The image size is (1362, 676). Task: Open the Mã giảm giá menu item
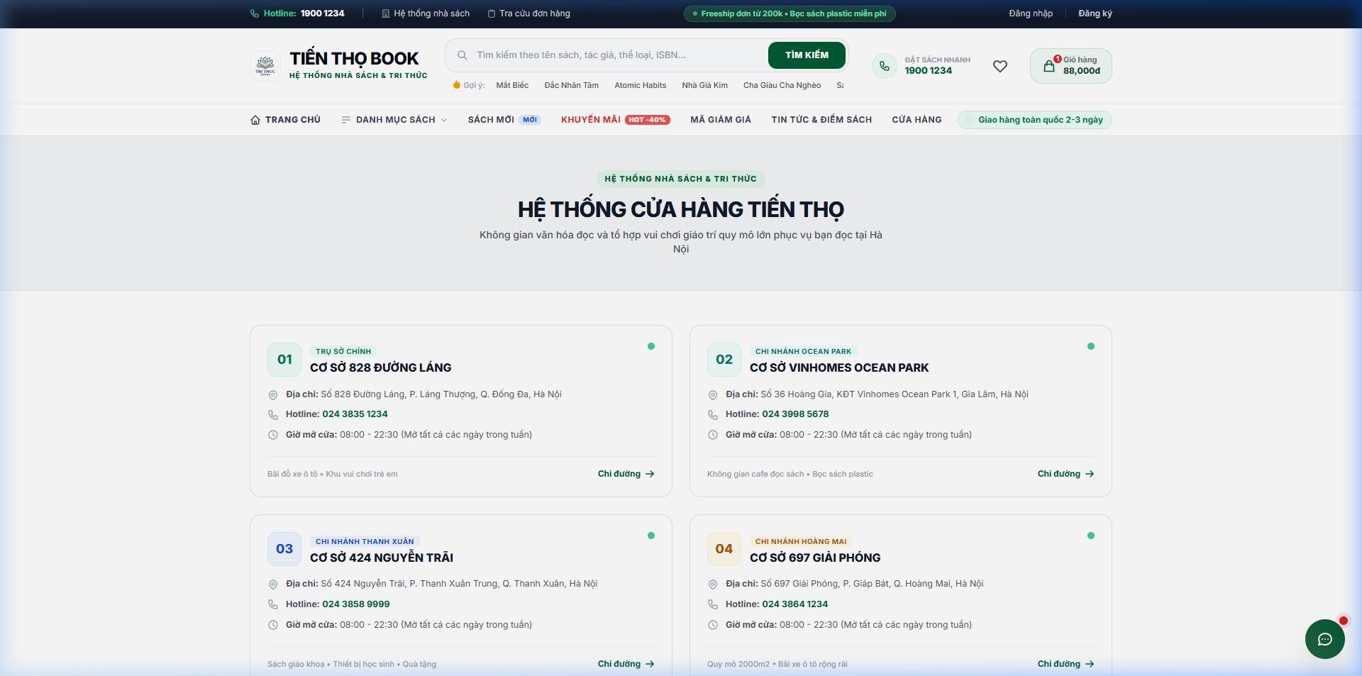click(x=721, y=120)
